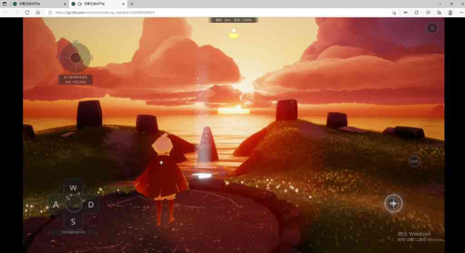Click the center of the WASD joystick
Viewport: 465px width, 253px height.
click(x=74, y=203)
